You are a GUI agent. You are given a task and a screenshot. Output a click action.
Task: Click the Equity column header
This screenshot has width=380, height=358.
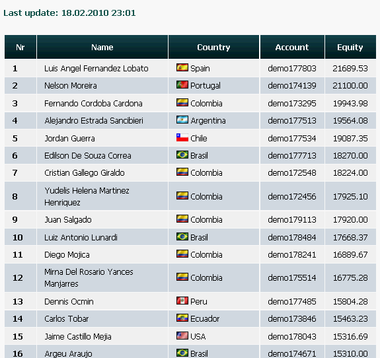(350, 47)
